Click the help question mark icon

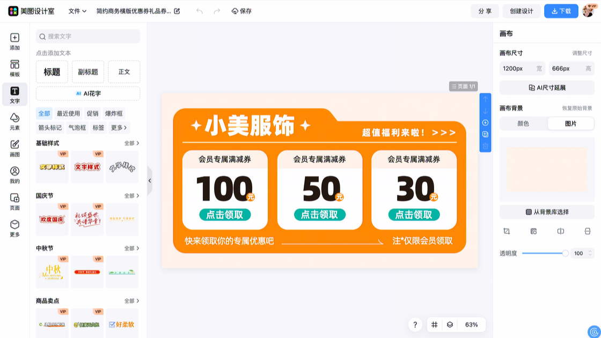(415, 325)
